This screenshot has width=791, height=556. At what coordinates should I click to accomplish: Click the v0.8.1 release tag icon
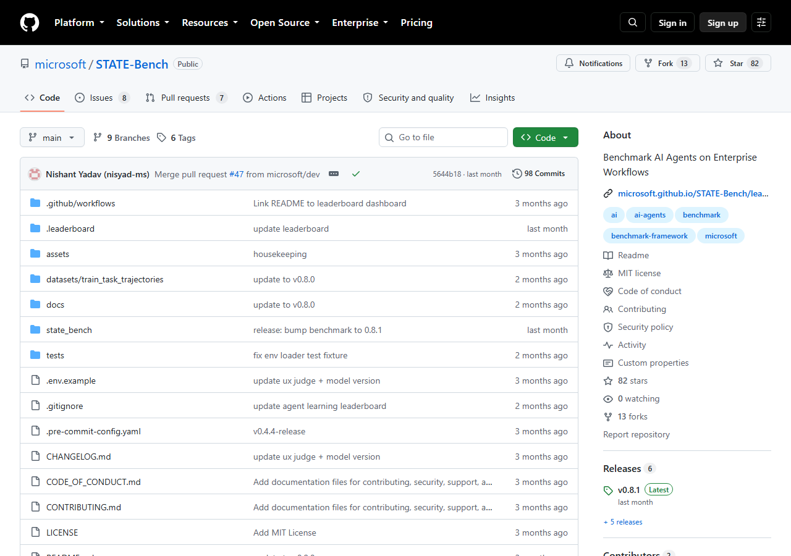click(608, 491)
